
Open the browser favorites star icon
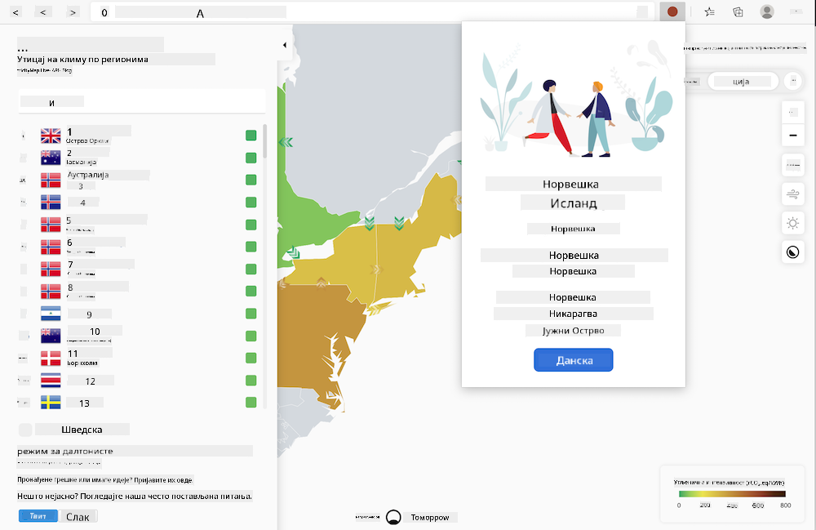[709, 11]
